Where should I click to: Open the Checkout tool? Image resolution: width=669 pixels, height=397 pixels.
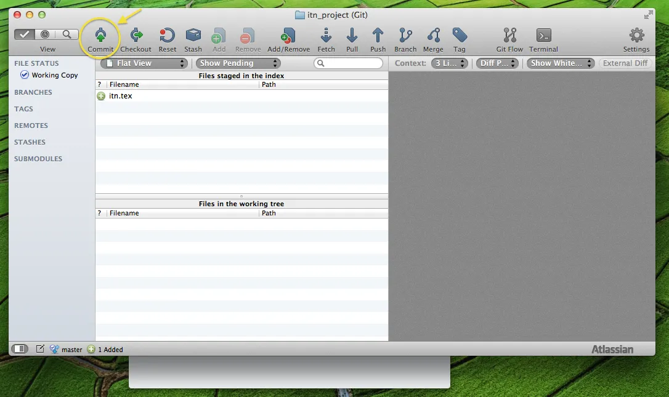(136, 36)
